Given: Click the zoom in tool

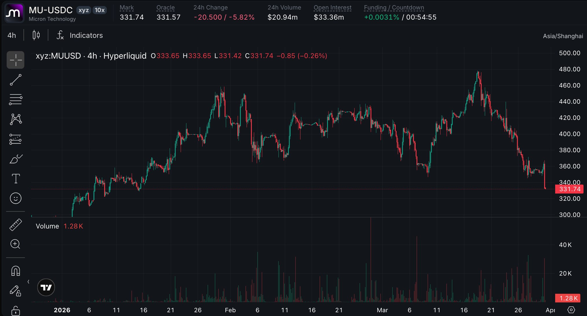Looking at the screenshot, I should coord(16,244).
